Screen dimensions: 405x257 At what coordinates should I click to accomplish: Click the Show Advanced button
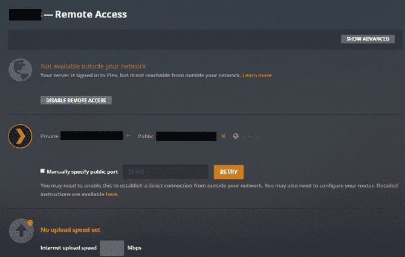[x=368, y=39]
